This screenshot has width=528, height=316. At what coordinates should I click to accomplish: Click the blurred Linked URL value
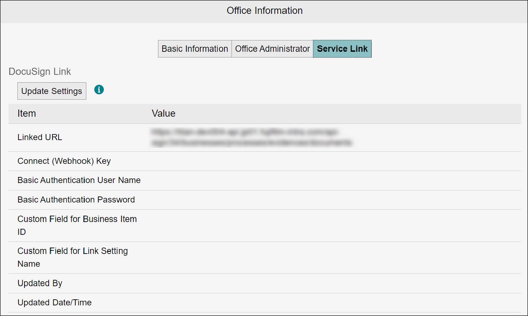(251, 138)
